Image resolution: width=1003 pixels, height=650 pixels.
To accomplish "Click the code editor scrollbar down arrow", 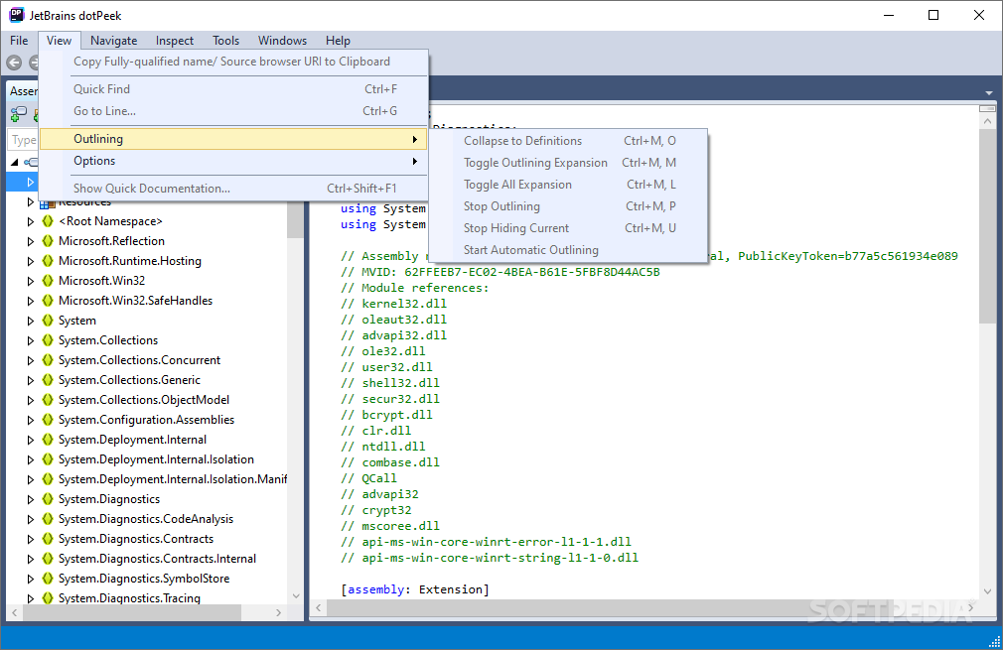I will tap(987, 591).
